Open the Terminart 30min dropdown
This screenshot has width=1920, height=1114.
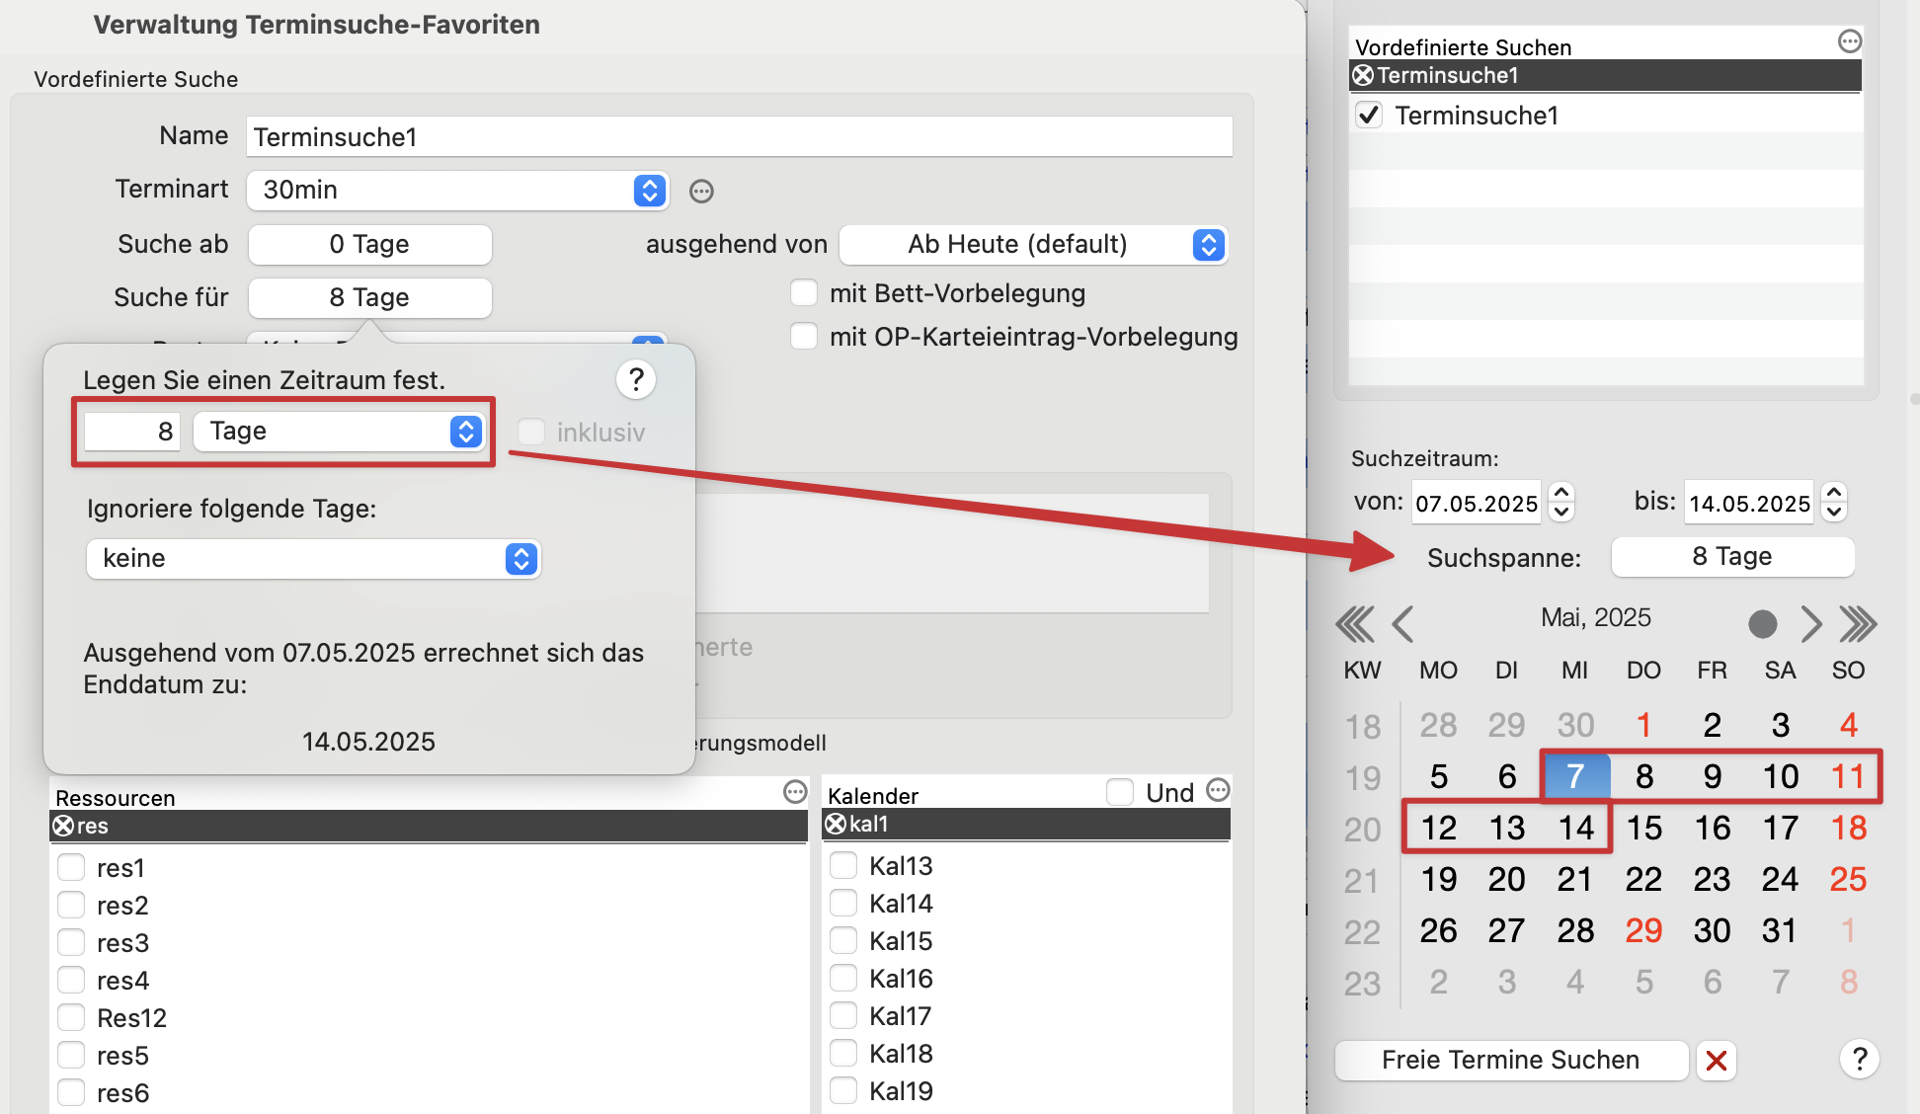[458, 190]
